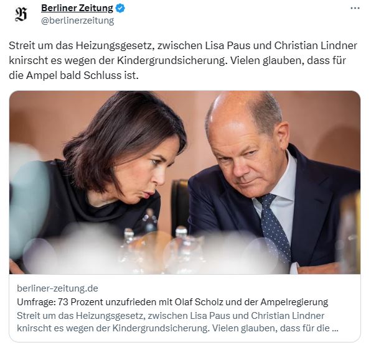Open the three-dot more options menu
The image size is (371, 345).
[x=355, y=8]
